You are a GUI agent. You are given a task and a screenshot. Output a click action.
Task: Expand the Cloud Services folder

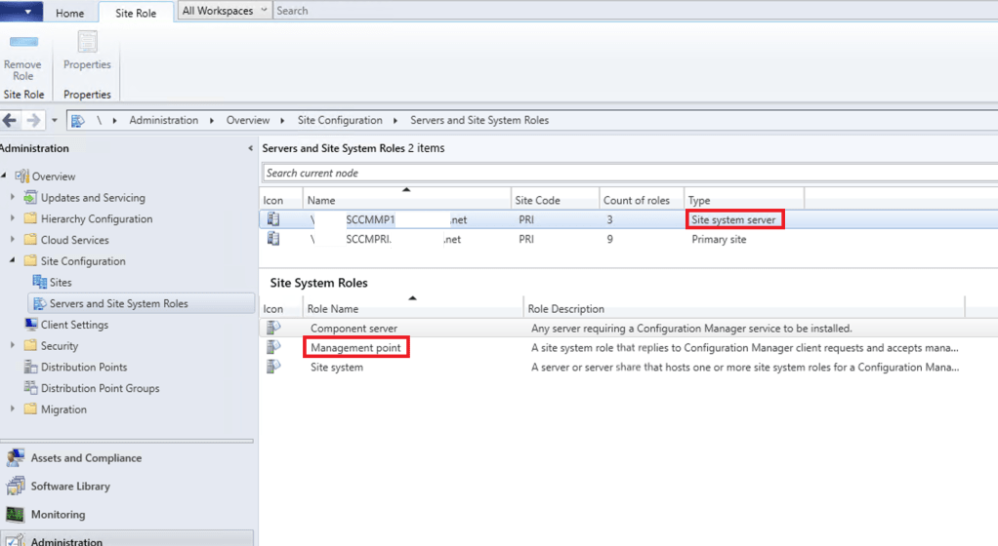pos(12,240)
